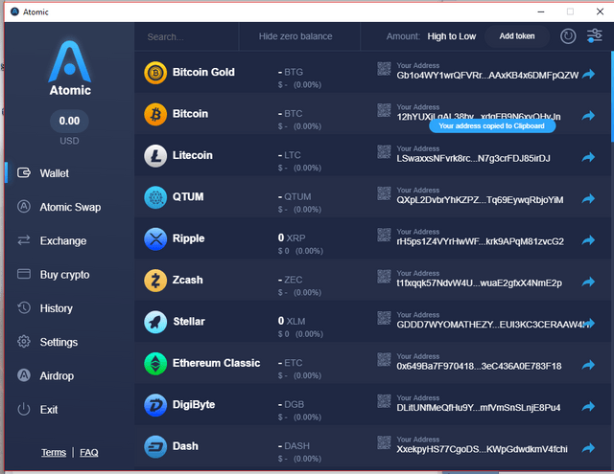Viewport: 614px width, 474px height.
Task: Show QR code for Bitcoin Gold address
Action: (384, 68)
